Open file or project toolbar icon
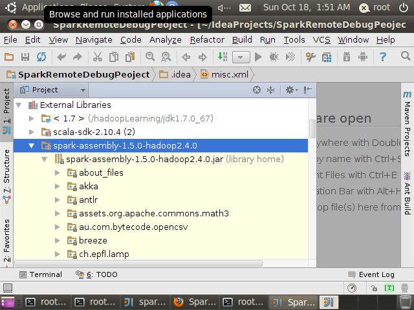 (8, 57)
